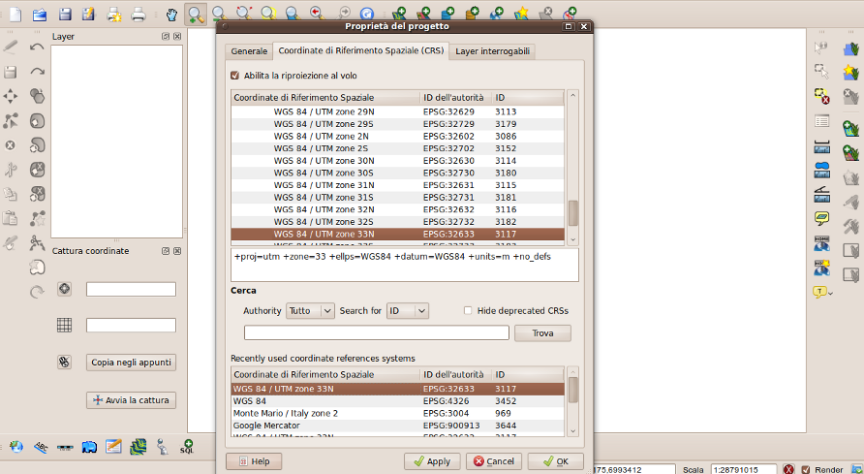
Task: Click the Delete selected round X icon
Action: [x=11, y=145]
